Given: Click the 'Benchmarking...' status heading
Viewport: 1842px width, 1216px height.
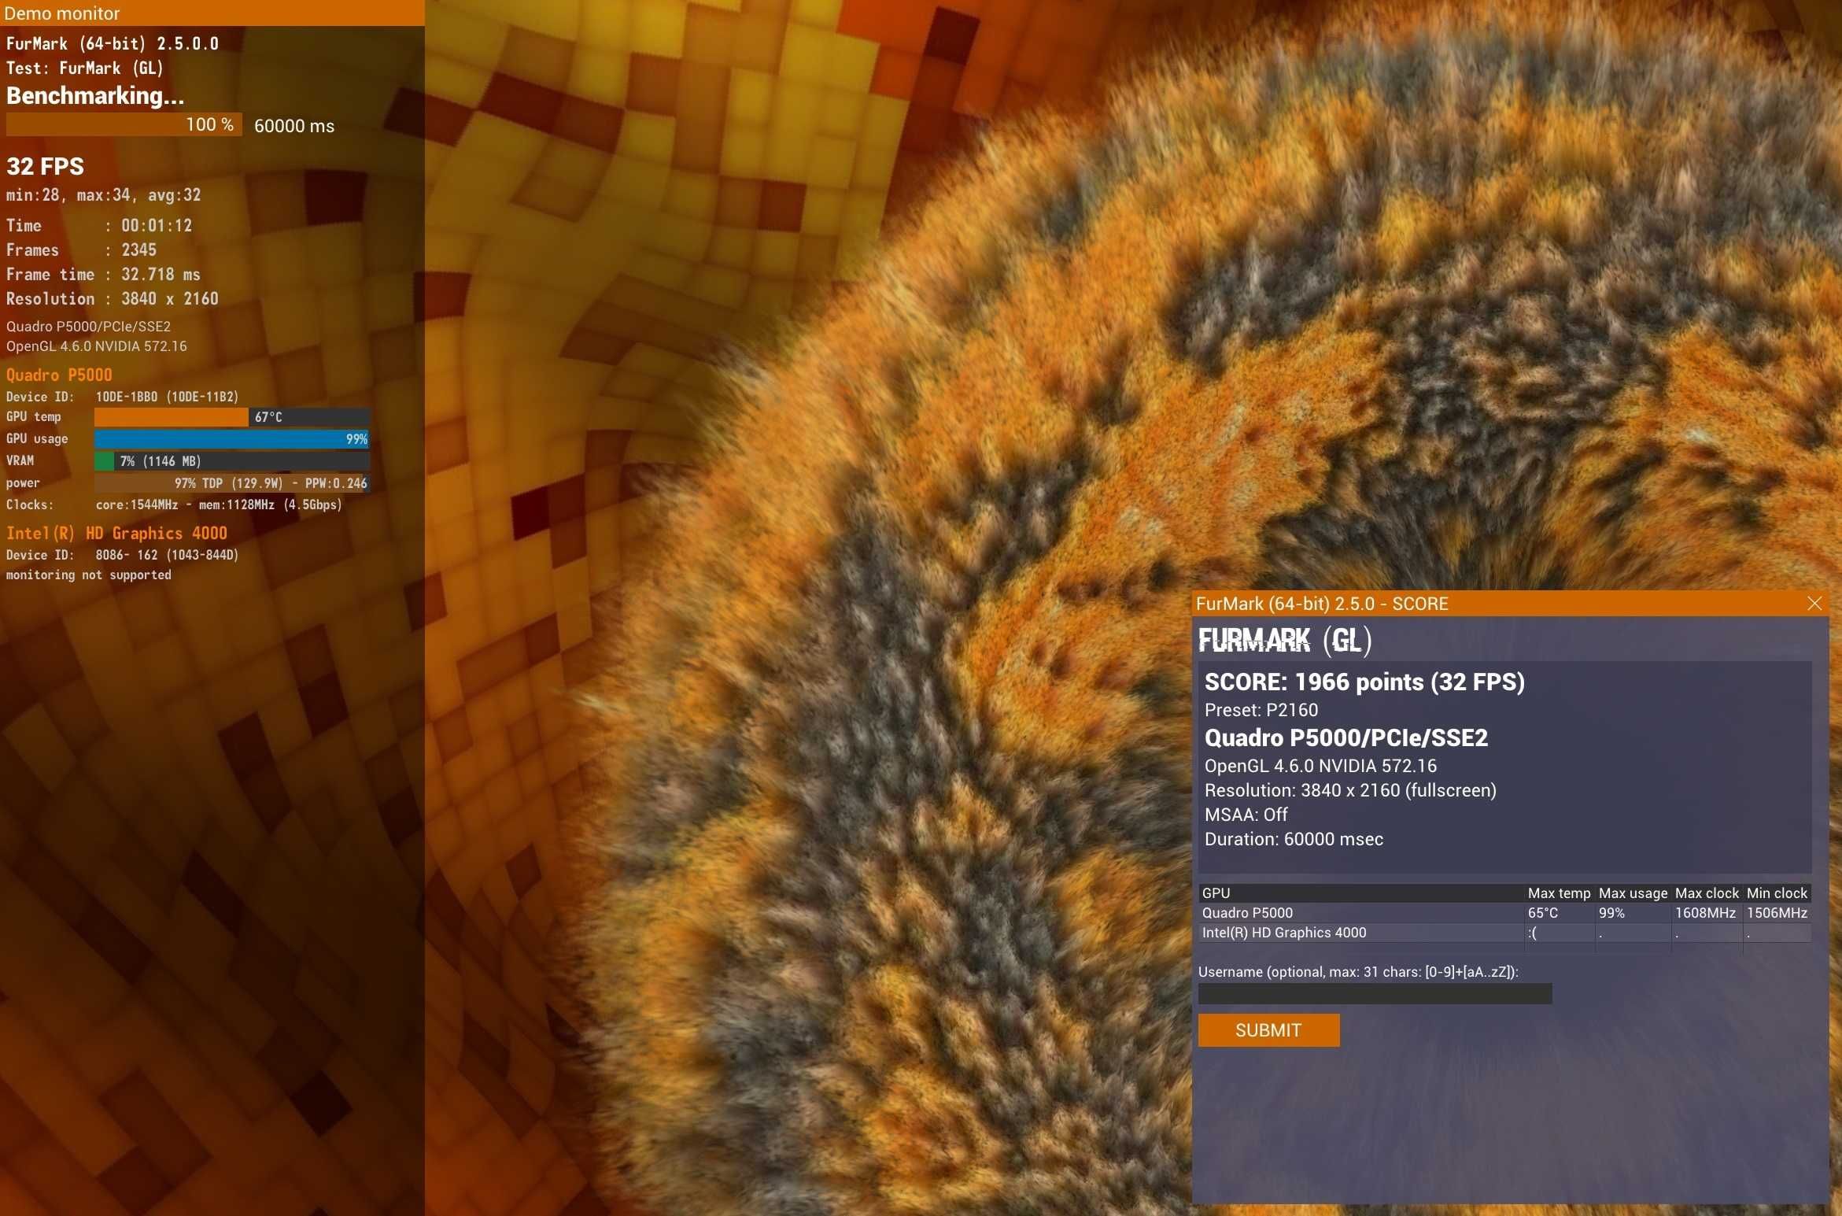Looking at the screenshot, I should pos(95,95).
